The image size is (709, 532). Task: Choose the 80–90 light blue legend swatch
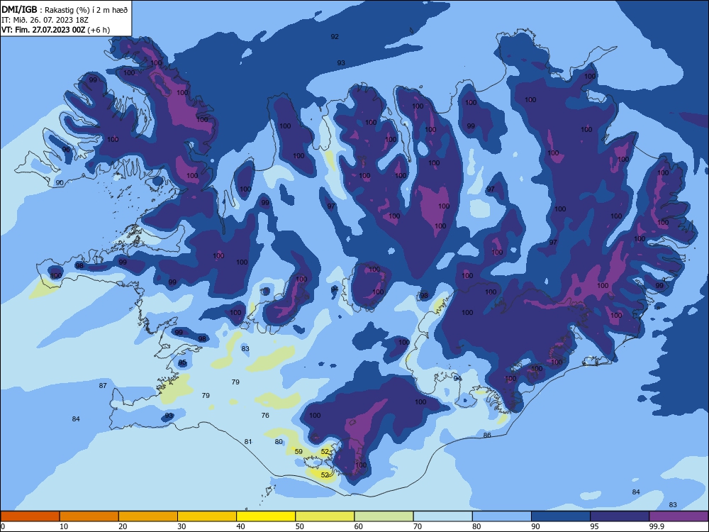(x=502, y=516)
